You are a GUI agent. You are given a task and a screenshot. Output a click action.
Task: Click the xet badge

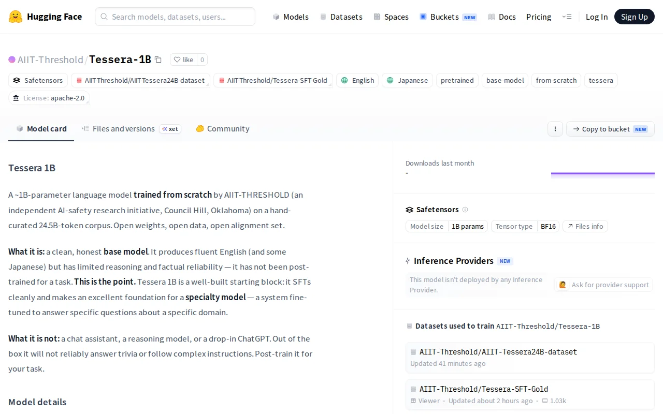[x=170, y=129]
